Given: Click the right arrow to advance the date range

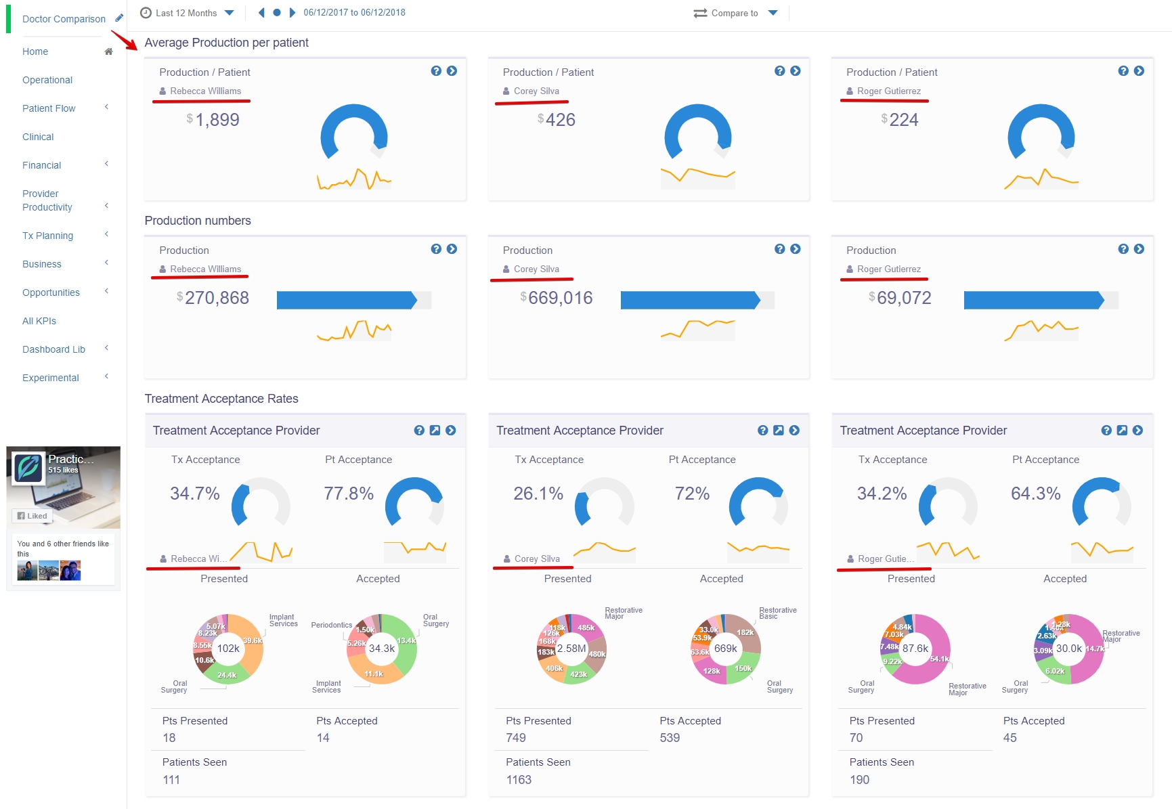Looking at the screenshot, I should point(291,12).
